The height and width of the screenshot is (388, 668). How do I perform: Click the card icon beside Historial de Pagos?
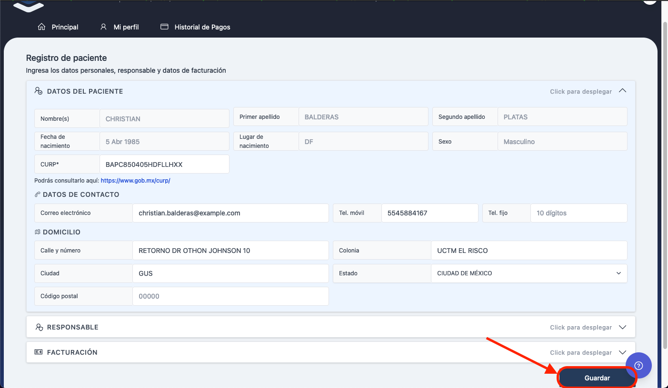click(x=164, y=27)
